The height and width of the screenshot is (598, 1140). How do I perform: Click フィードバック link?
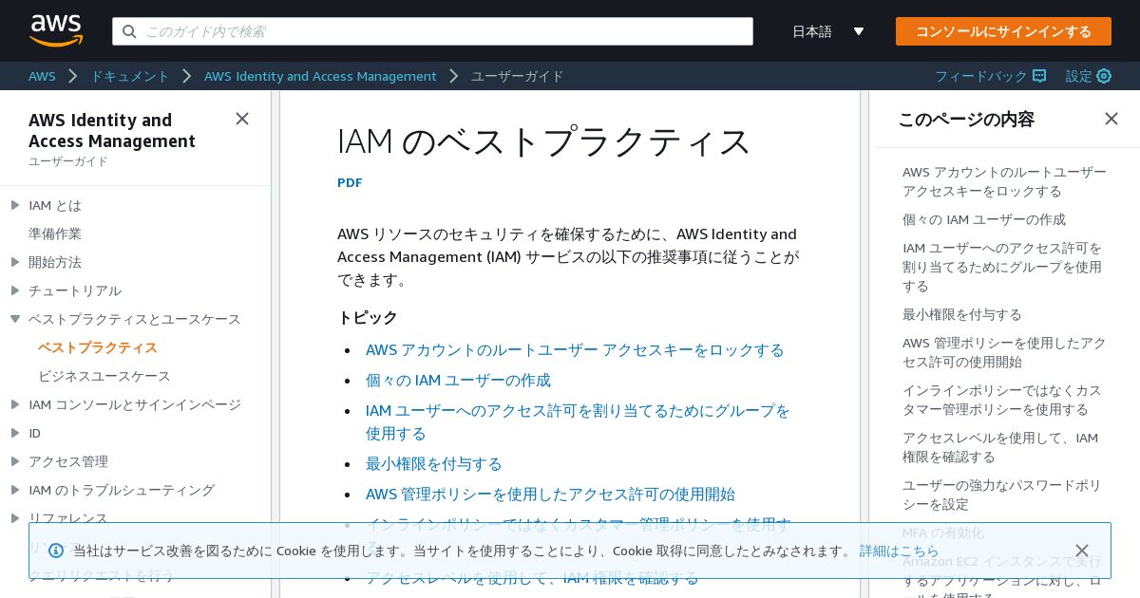click(981, 76)
